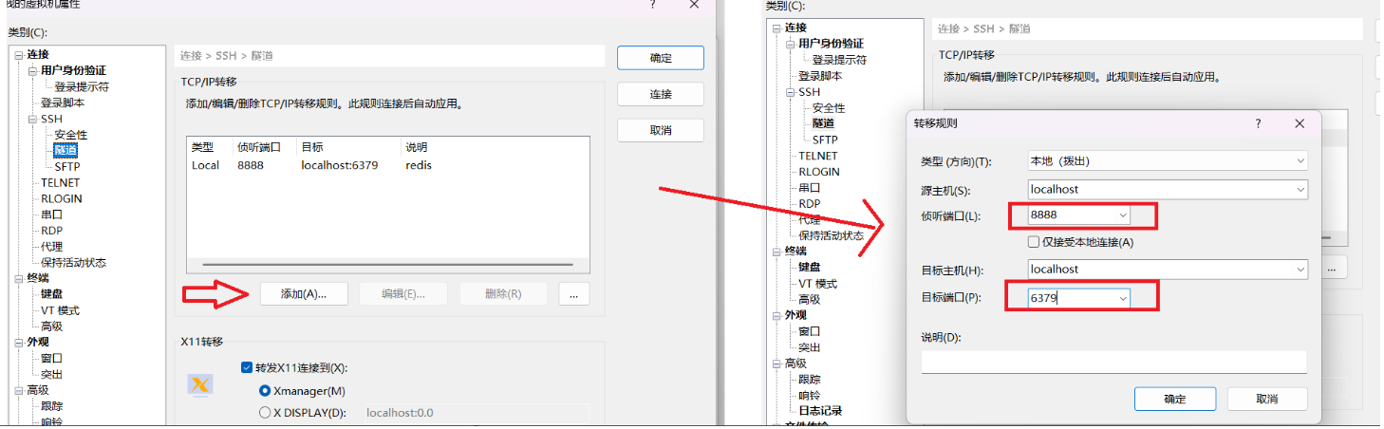
Task: Select TELNET in window behind 转移规则
Action: [x=817, y=156]
